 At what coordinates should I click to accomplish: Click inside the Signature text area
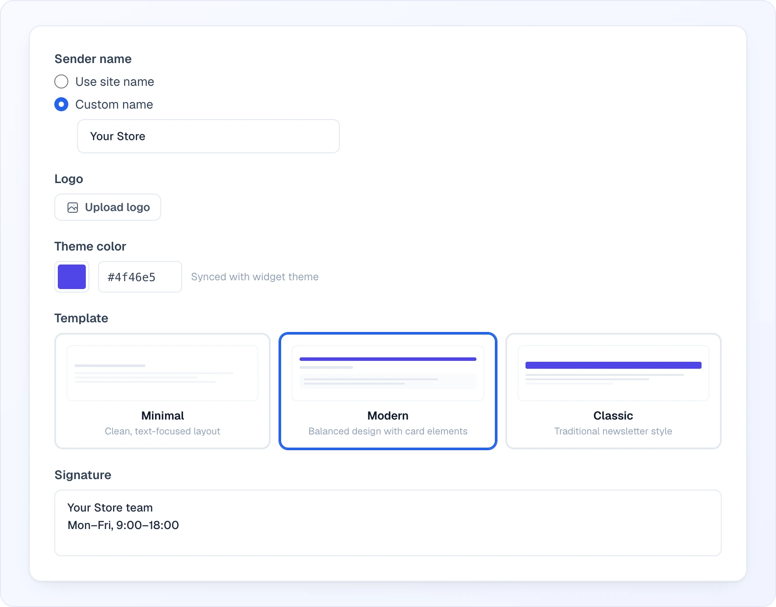tap(388, 523)
